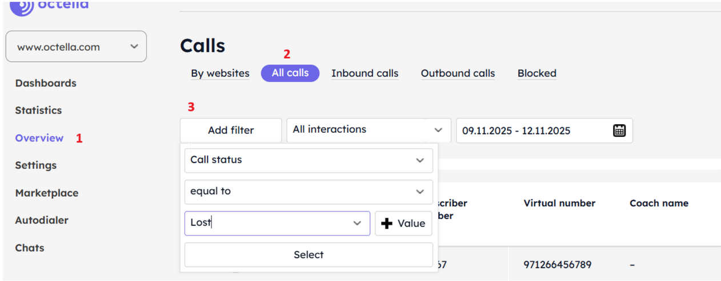Open the calendar date picker icon
The height and width of the screenshot is (281, 721).
click(x=619, y=131)
